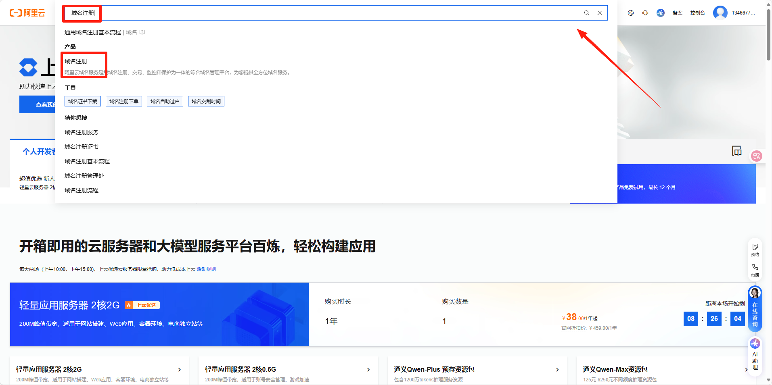Viewport: 772px width, 385px height.
Task: Select suggestion 域名注册管理处
Action: coord(84,176)
